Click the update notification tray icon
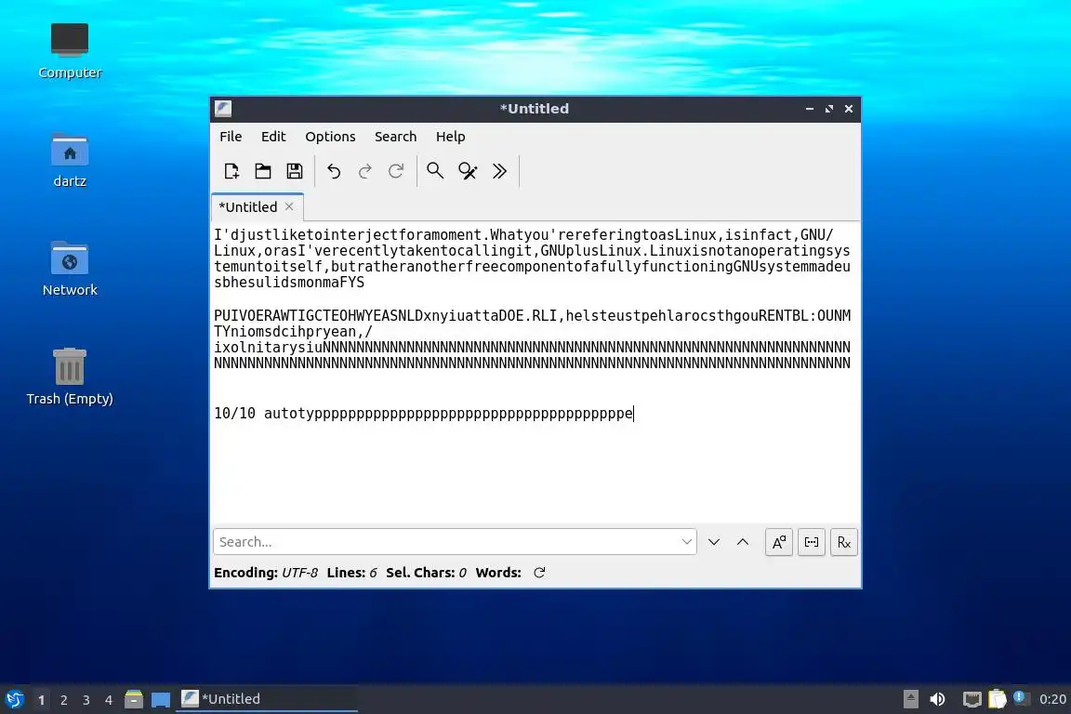 tap(1020, 697)
